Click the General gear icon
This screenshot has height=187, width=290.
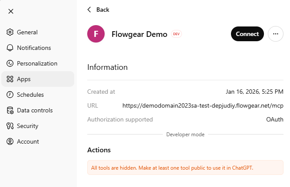pyautogui.click(x=10, y=32)
